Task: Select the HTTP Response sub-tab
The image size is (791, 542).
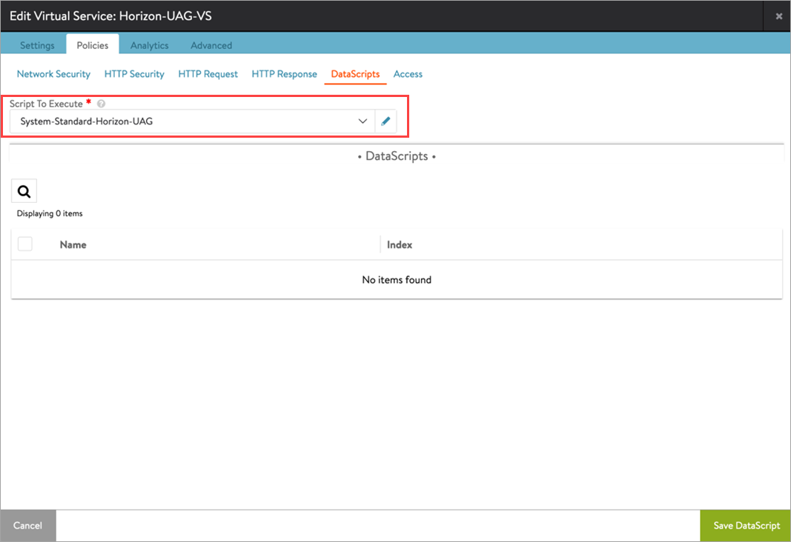Action: pyautogui.click(x=285, y=74)
